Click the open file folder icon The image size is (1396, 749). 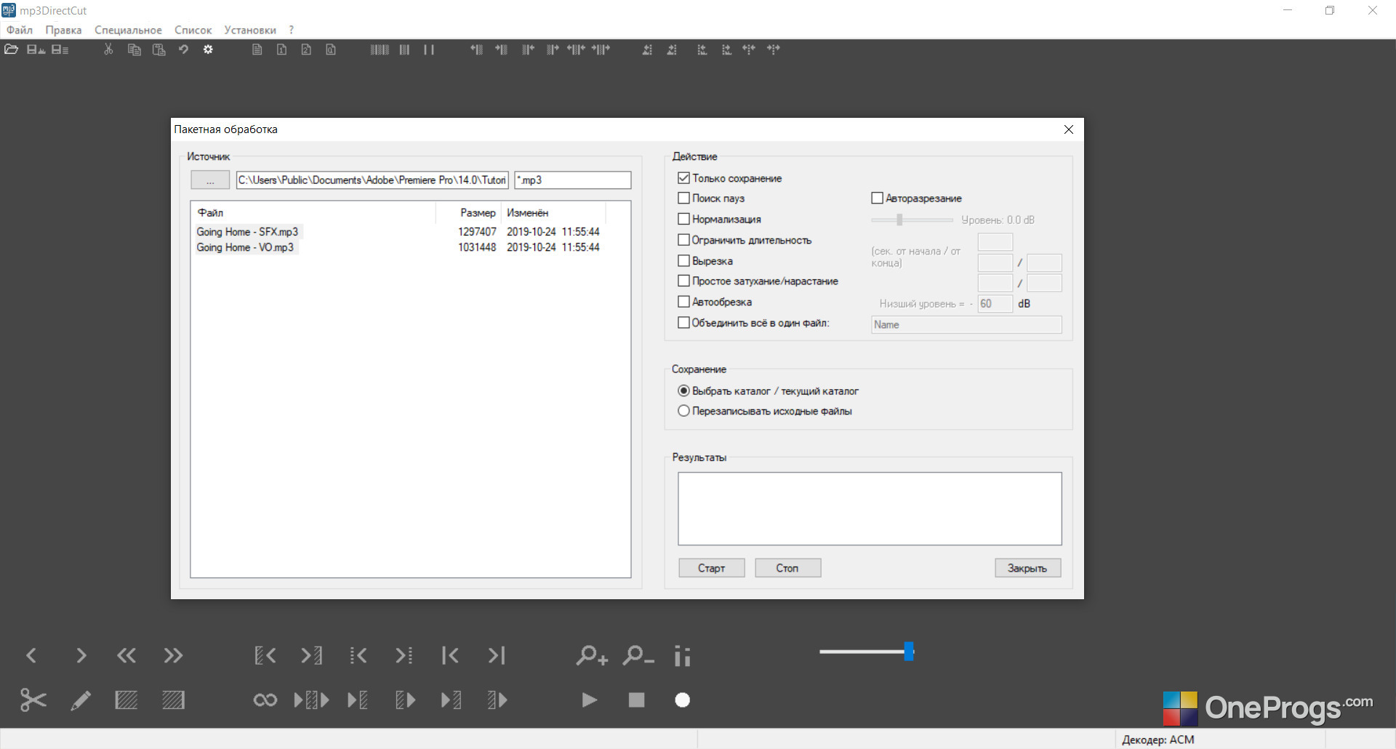click(x=11, y=49)
